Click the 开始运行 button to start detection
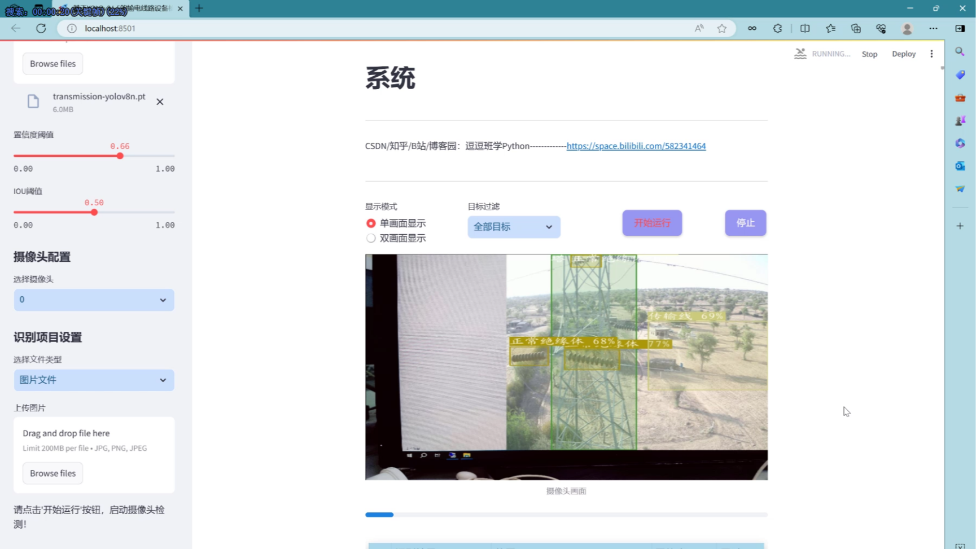The width and height of the screenshot is (976, 549). [x=652, y=223]
